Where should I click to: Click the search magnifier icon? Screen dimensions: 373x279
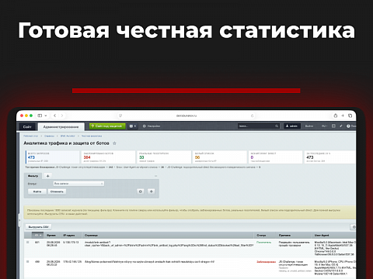pyautogui.click(x=277, y=126)
